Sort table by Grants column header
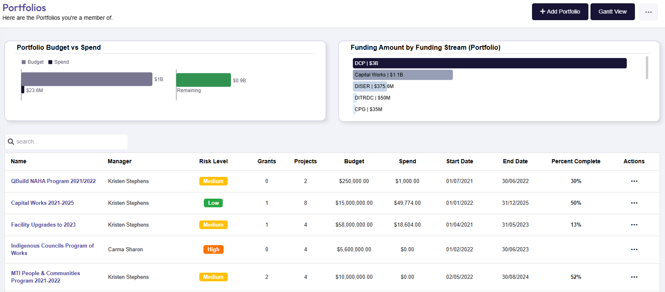The image size is (665, 292). (x=267, y=161)
